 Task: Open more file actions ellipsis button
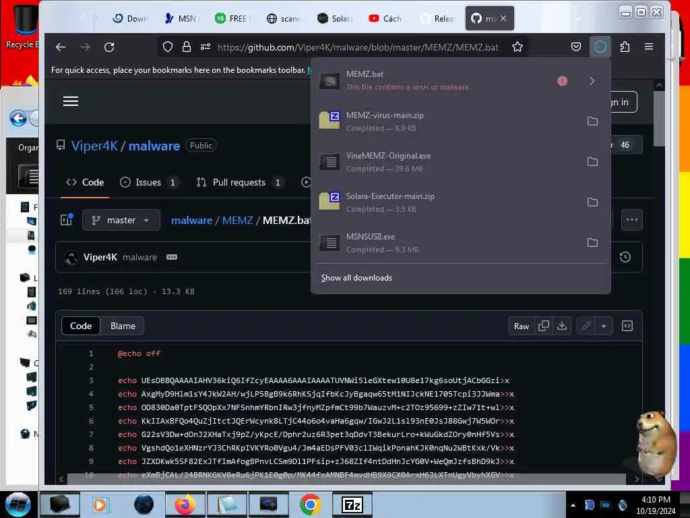click(632, 220)
